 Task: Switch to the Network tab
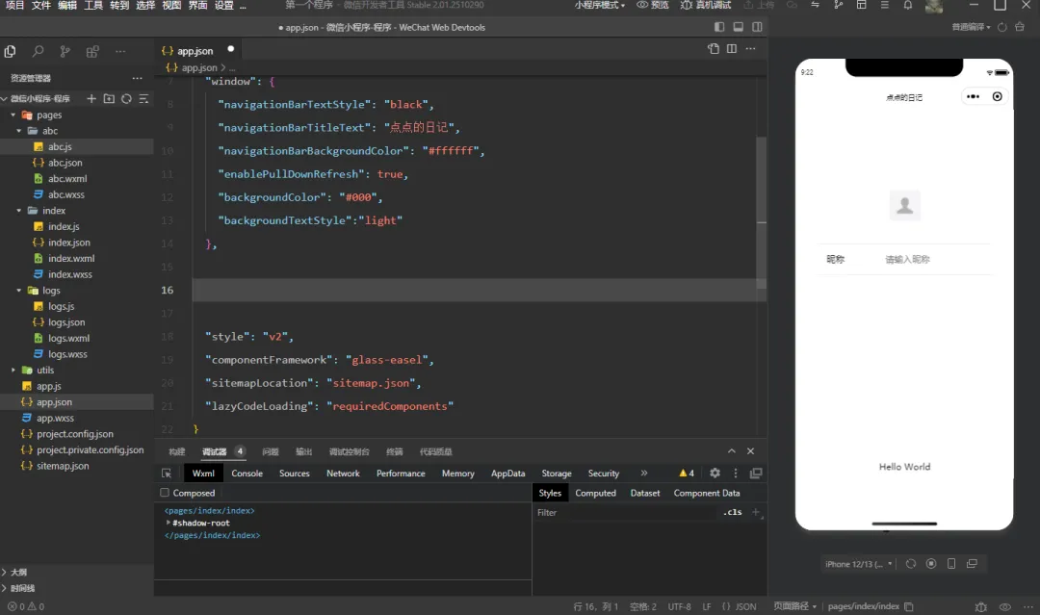click(343, 474)
